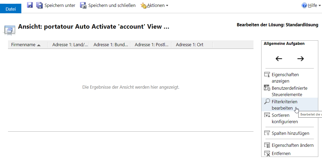Move column right with the right arrow
322x159 pixels.
[300, 59]
